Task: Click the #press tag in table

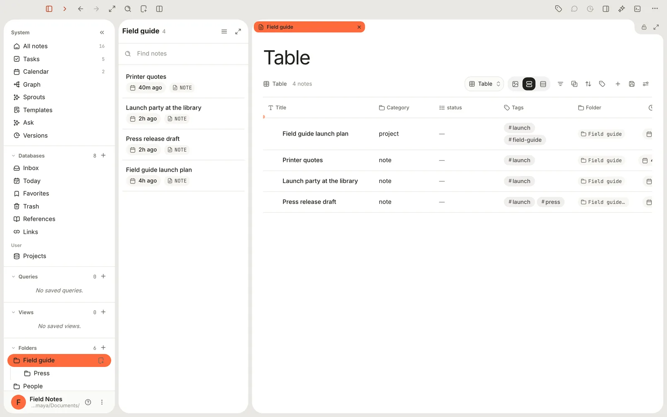Action: click(x=551, y=202)
